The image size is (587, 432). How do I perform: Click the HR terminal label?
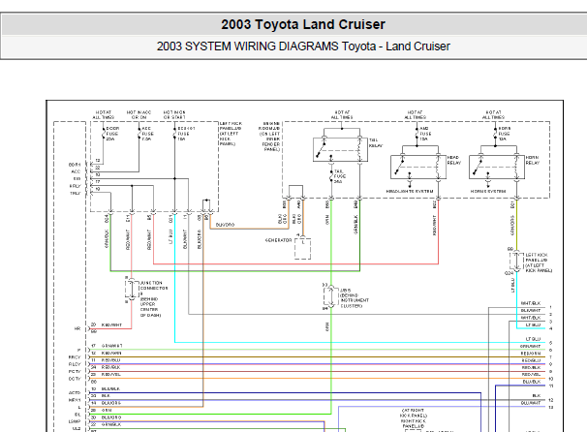point(77,328)
